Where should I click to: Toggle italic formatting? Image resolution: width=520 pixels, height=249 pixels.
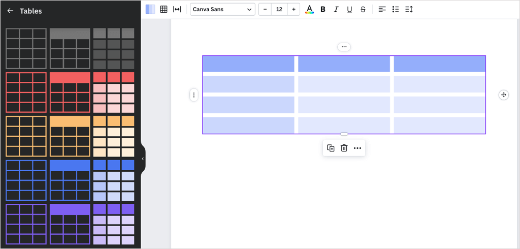[336, 9]
